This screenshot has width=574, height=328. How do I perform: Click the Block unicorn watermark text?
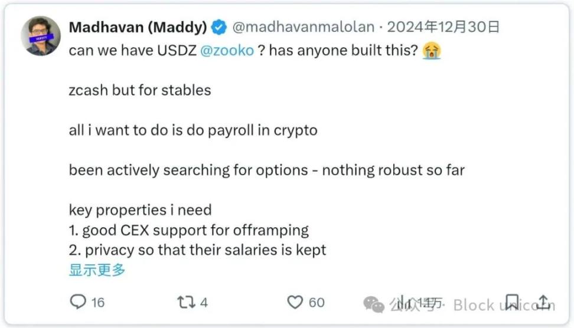coord(503,305)
